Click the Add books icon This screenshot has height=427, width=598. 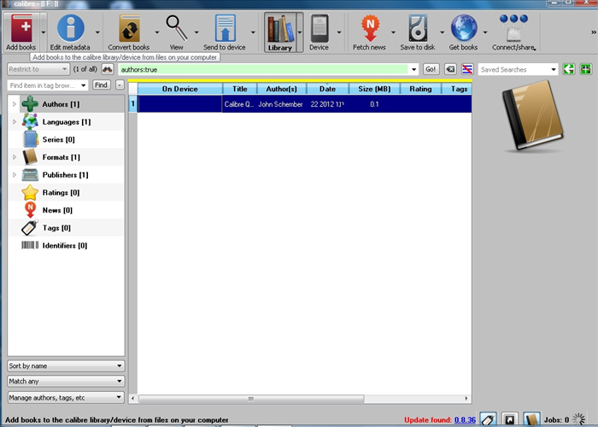[x=21, y=28]
